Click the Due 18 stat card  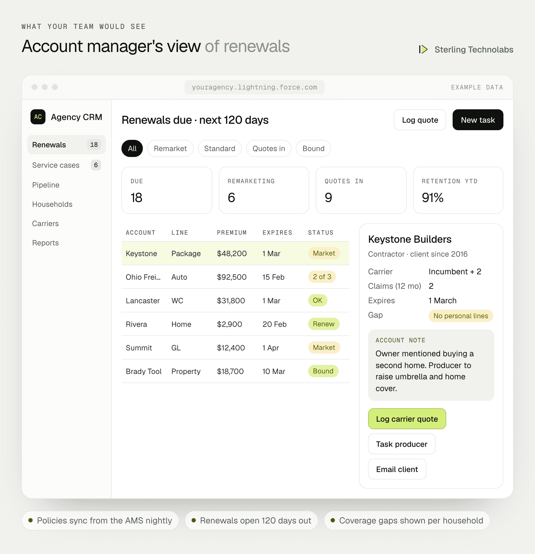point(167,190)
